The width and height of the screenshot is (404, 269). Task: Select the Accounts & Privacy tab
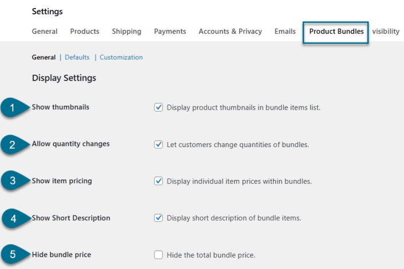tap(230, 32)
